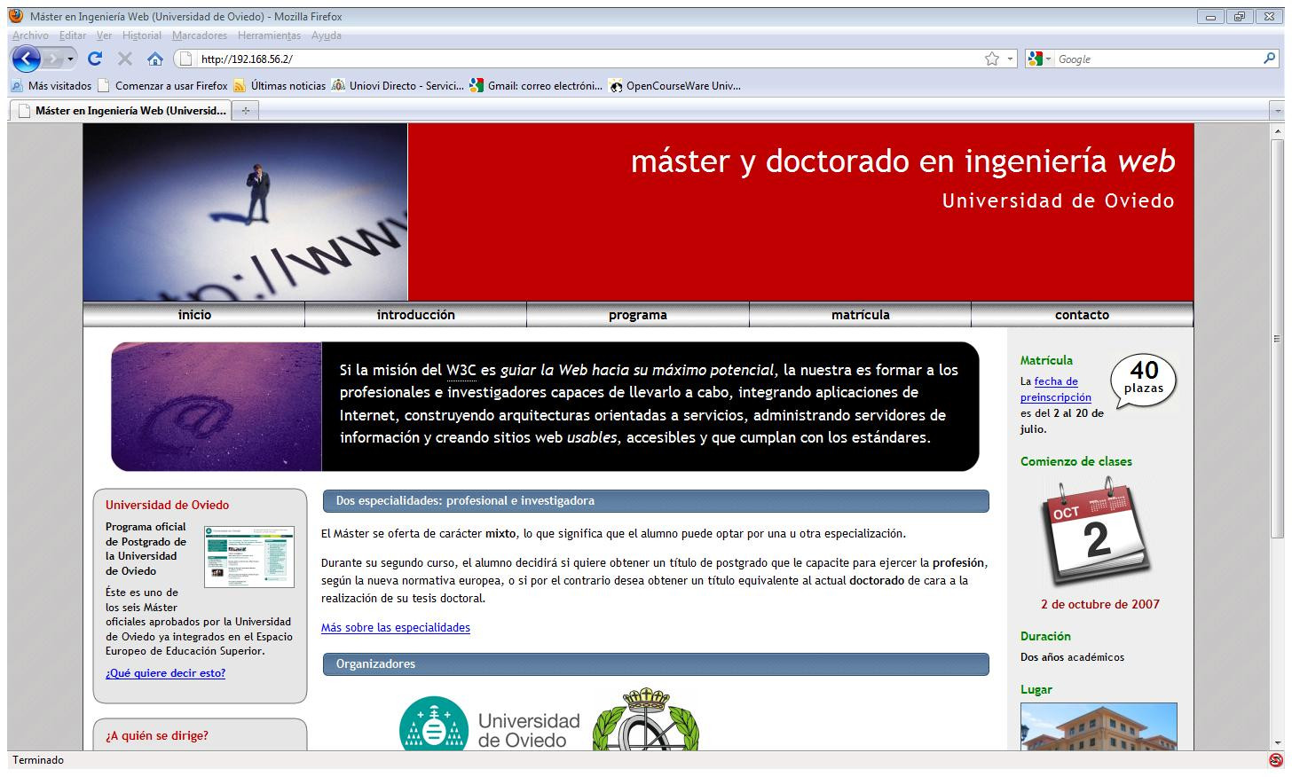Viewport: 1292px width, 777px height.
Task: Click the Dos especialidades section header
Action: point(656,501)
